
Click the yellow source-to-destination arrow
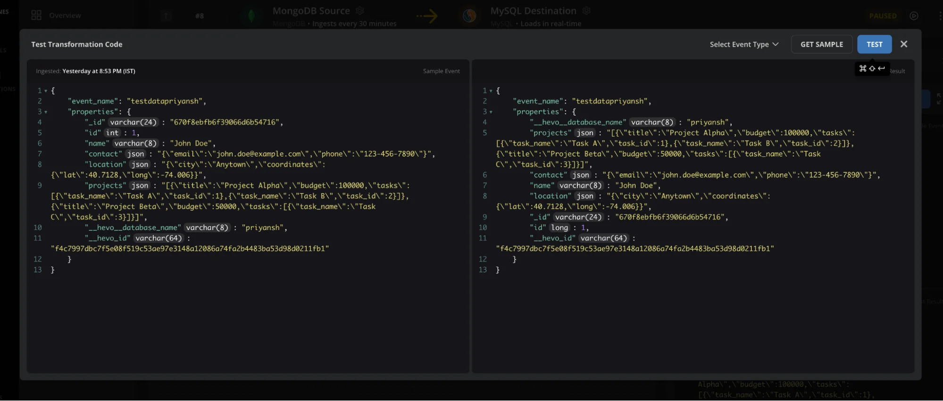coord(427,16)
